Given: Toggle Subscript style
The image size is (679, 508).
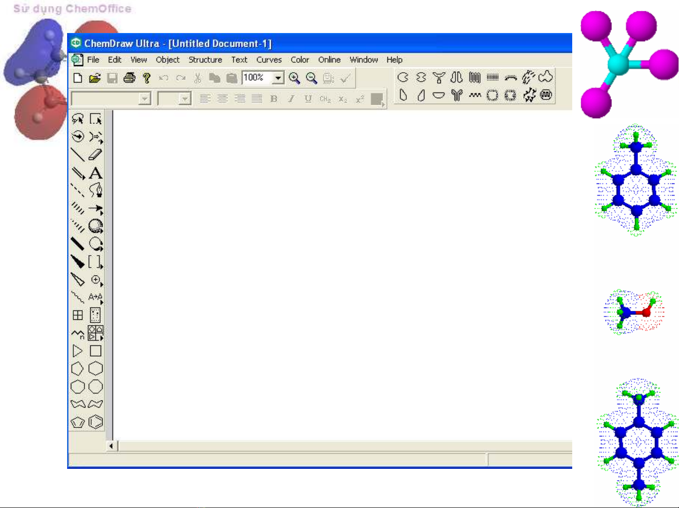Looking at the screenshot, I should [x=343, y=99].
